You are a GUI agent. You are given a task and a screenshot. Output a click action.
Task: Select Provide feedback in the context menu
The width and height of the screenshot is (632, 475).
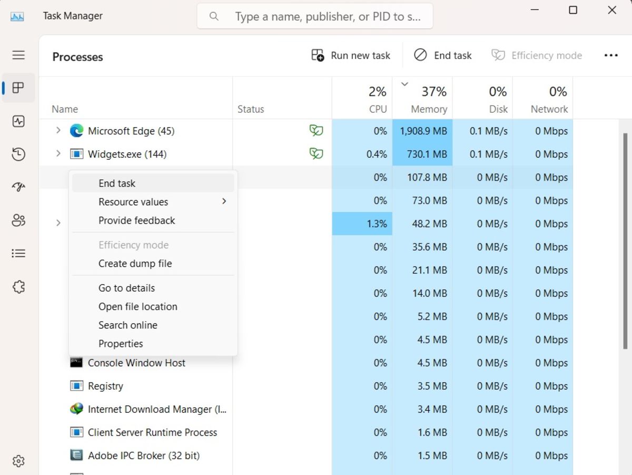[153, 220]
